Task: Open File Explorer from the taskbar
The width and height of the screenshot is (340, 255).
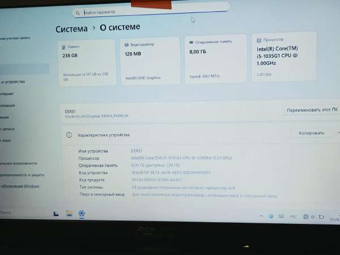Action: [69, 214]
